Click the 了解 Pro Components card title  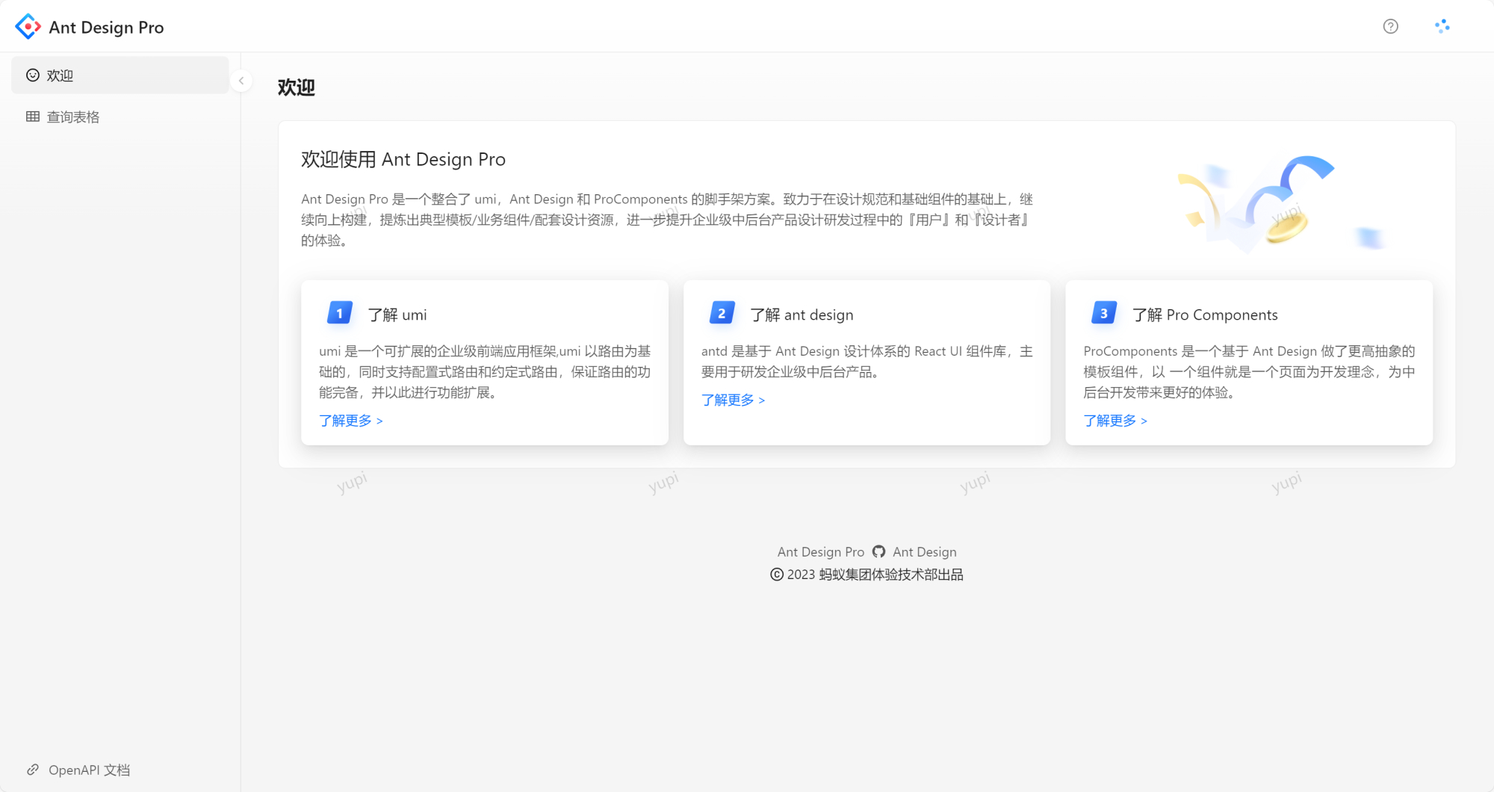(1205, 315)
